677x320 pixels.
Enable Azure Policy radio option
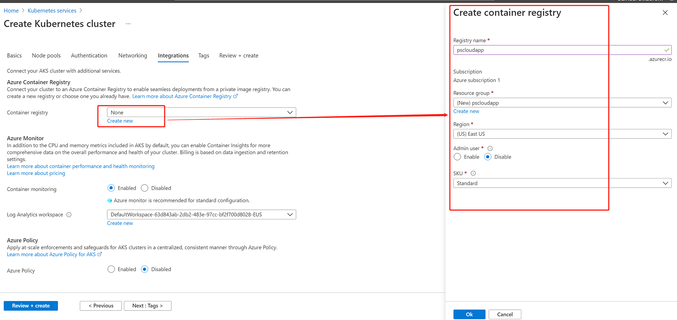(x=111, y=269)
